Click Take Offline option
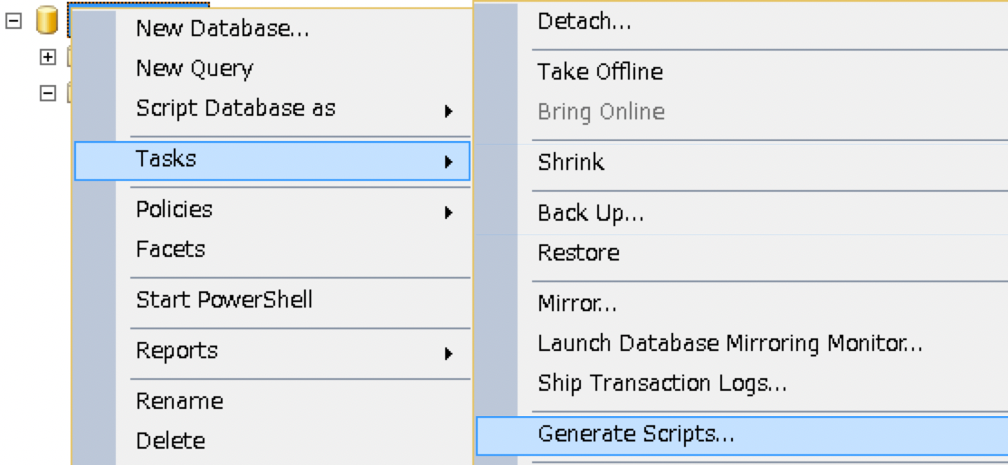Screen dimensions: 1008x465 click(600, 71)
